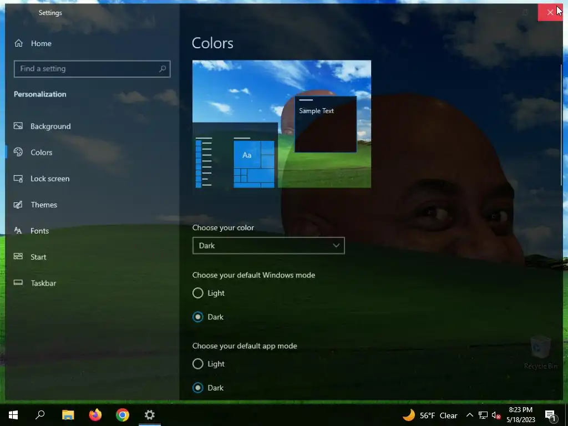The width and height of the screenshot is (568, 426).
Task: Open the notification Action Center icon
Action: (550, 415)
